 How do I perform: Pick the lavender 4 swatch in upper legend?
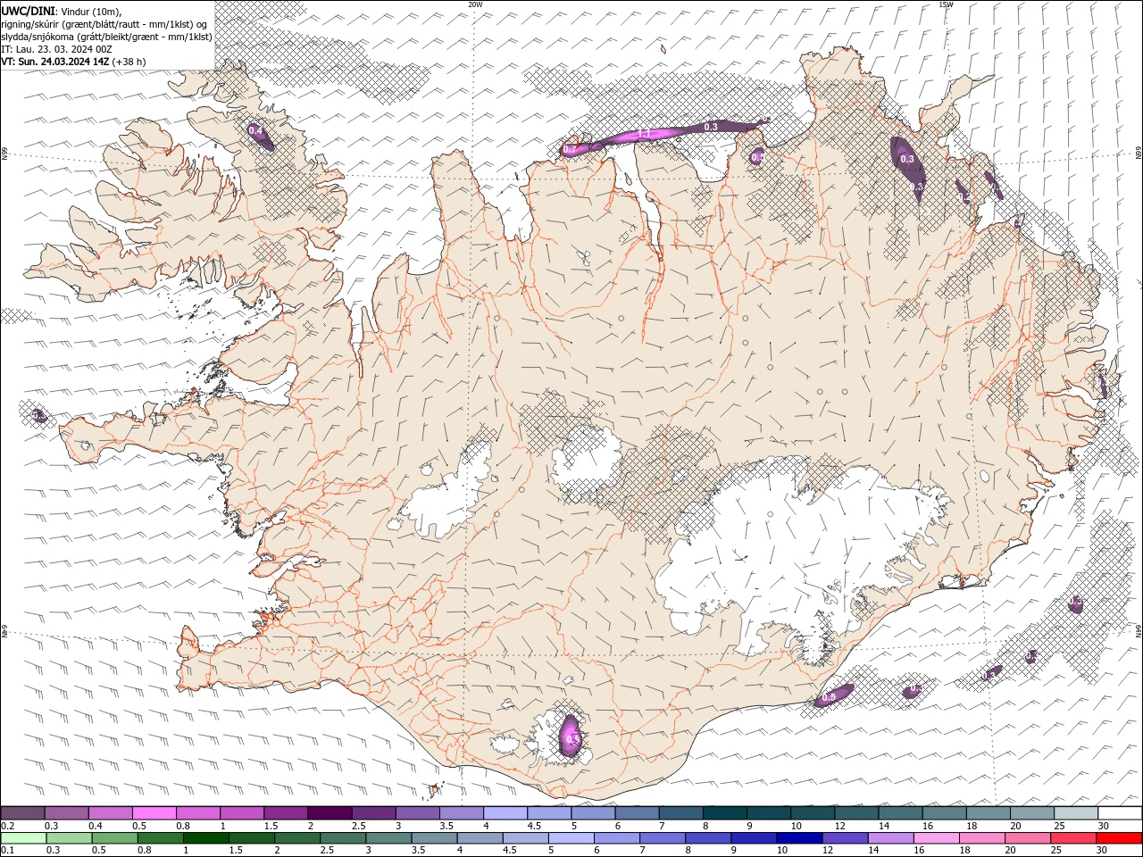(505, 812)
